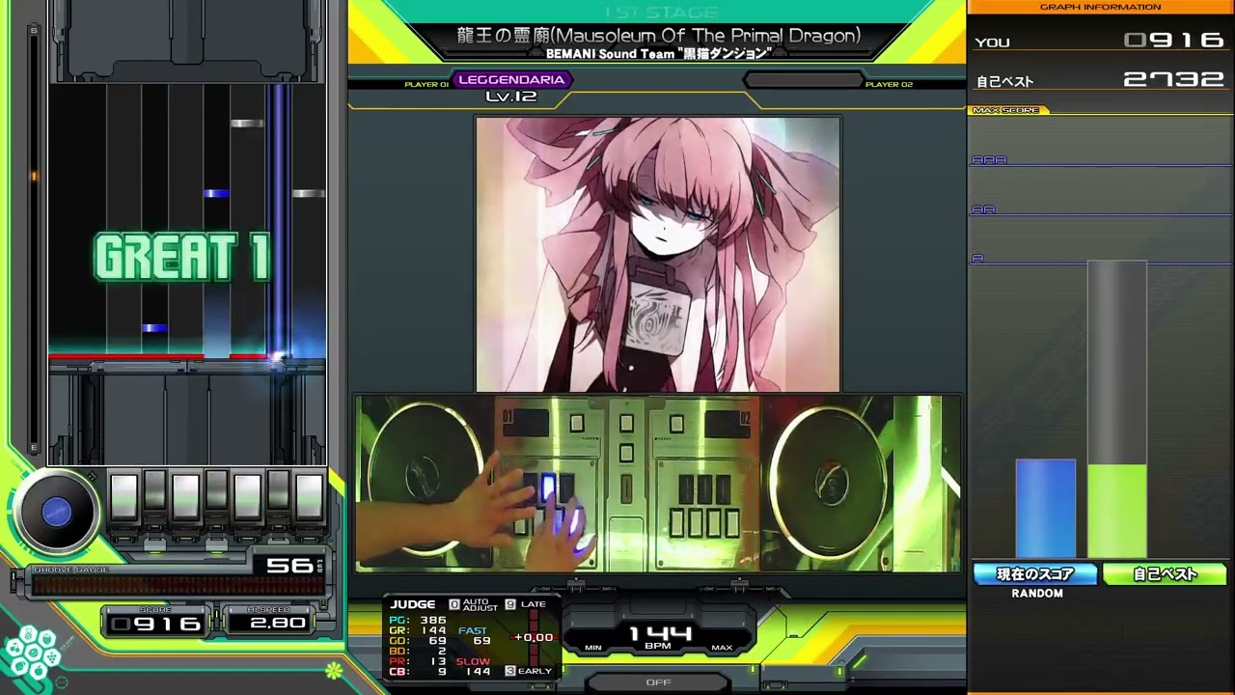Click the LATE count box showing 9
This screenshot has width=1235, height=695.
(x=510, y=604)
